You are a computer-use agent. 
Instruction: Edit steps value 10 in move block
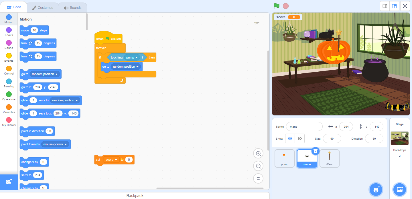click(x=34, y=30)
